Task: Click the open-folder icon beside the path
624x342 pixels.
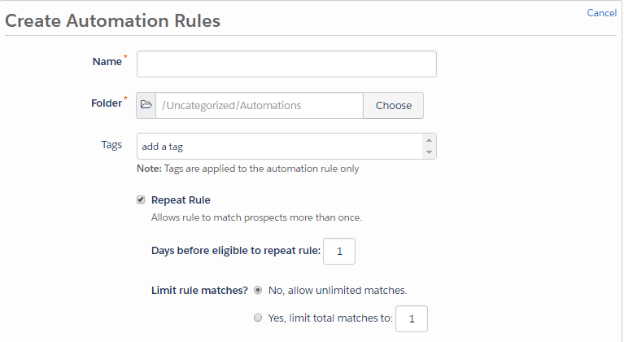Action: (146, 106)
